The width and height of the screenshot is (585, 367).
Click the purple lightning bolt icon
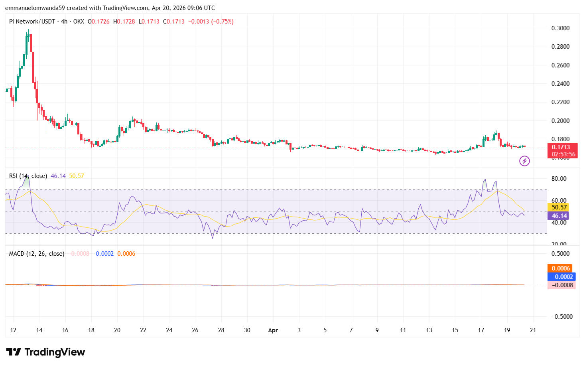524,161
